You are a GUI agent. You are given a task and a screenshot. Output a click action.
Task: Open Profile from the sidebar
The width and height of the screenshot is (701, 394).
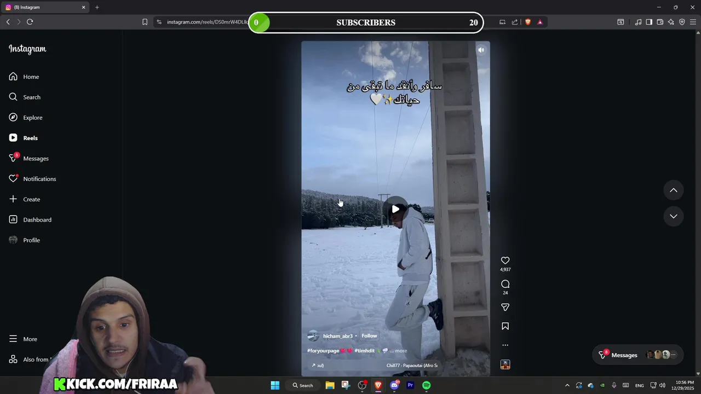(24, 240)
